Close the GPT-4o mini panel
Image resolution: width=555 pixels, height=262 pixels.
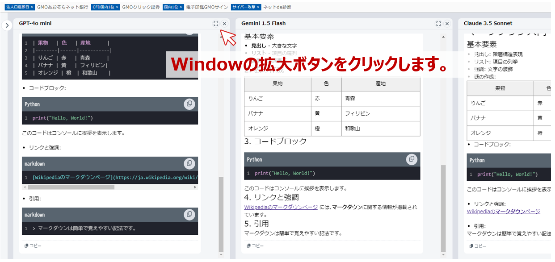point(224,24)
